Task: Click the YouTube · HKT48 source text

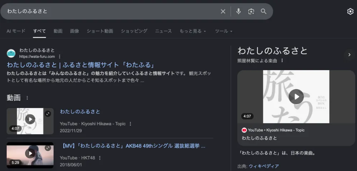Action: tap(78, 158)
